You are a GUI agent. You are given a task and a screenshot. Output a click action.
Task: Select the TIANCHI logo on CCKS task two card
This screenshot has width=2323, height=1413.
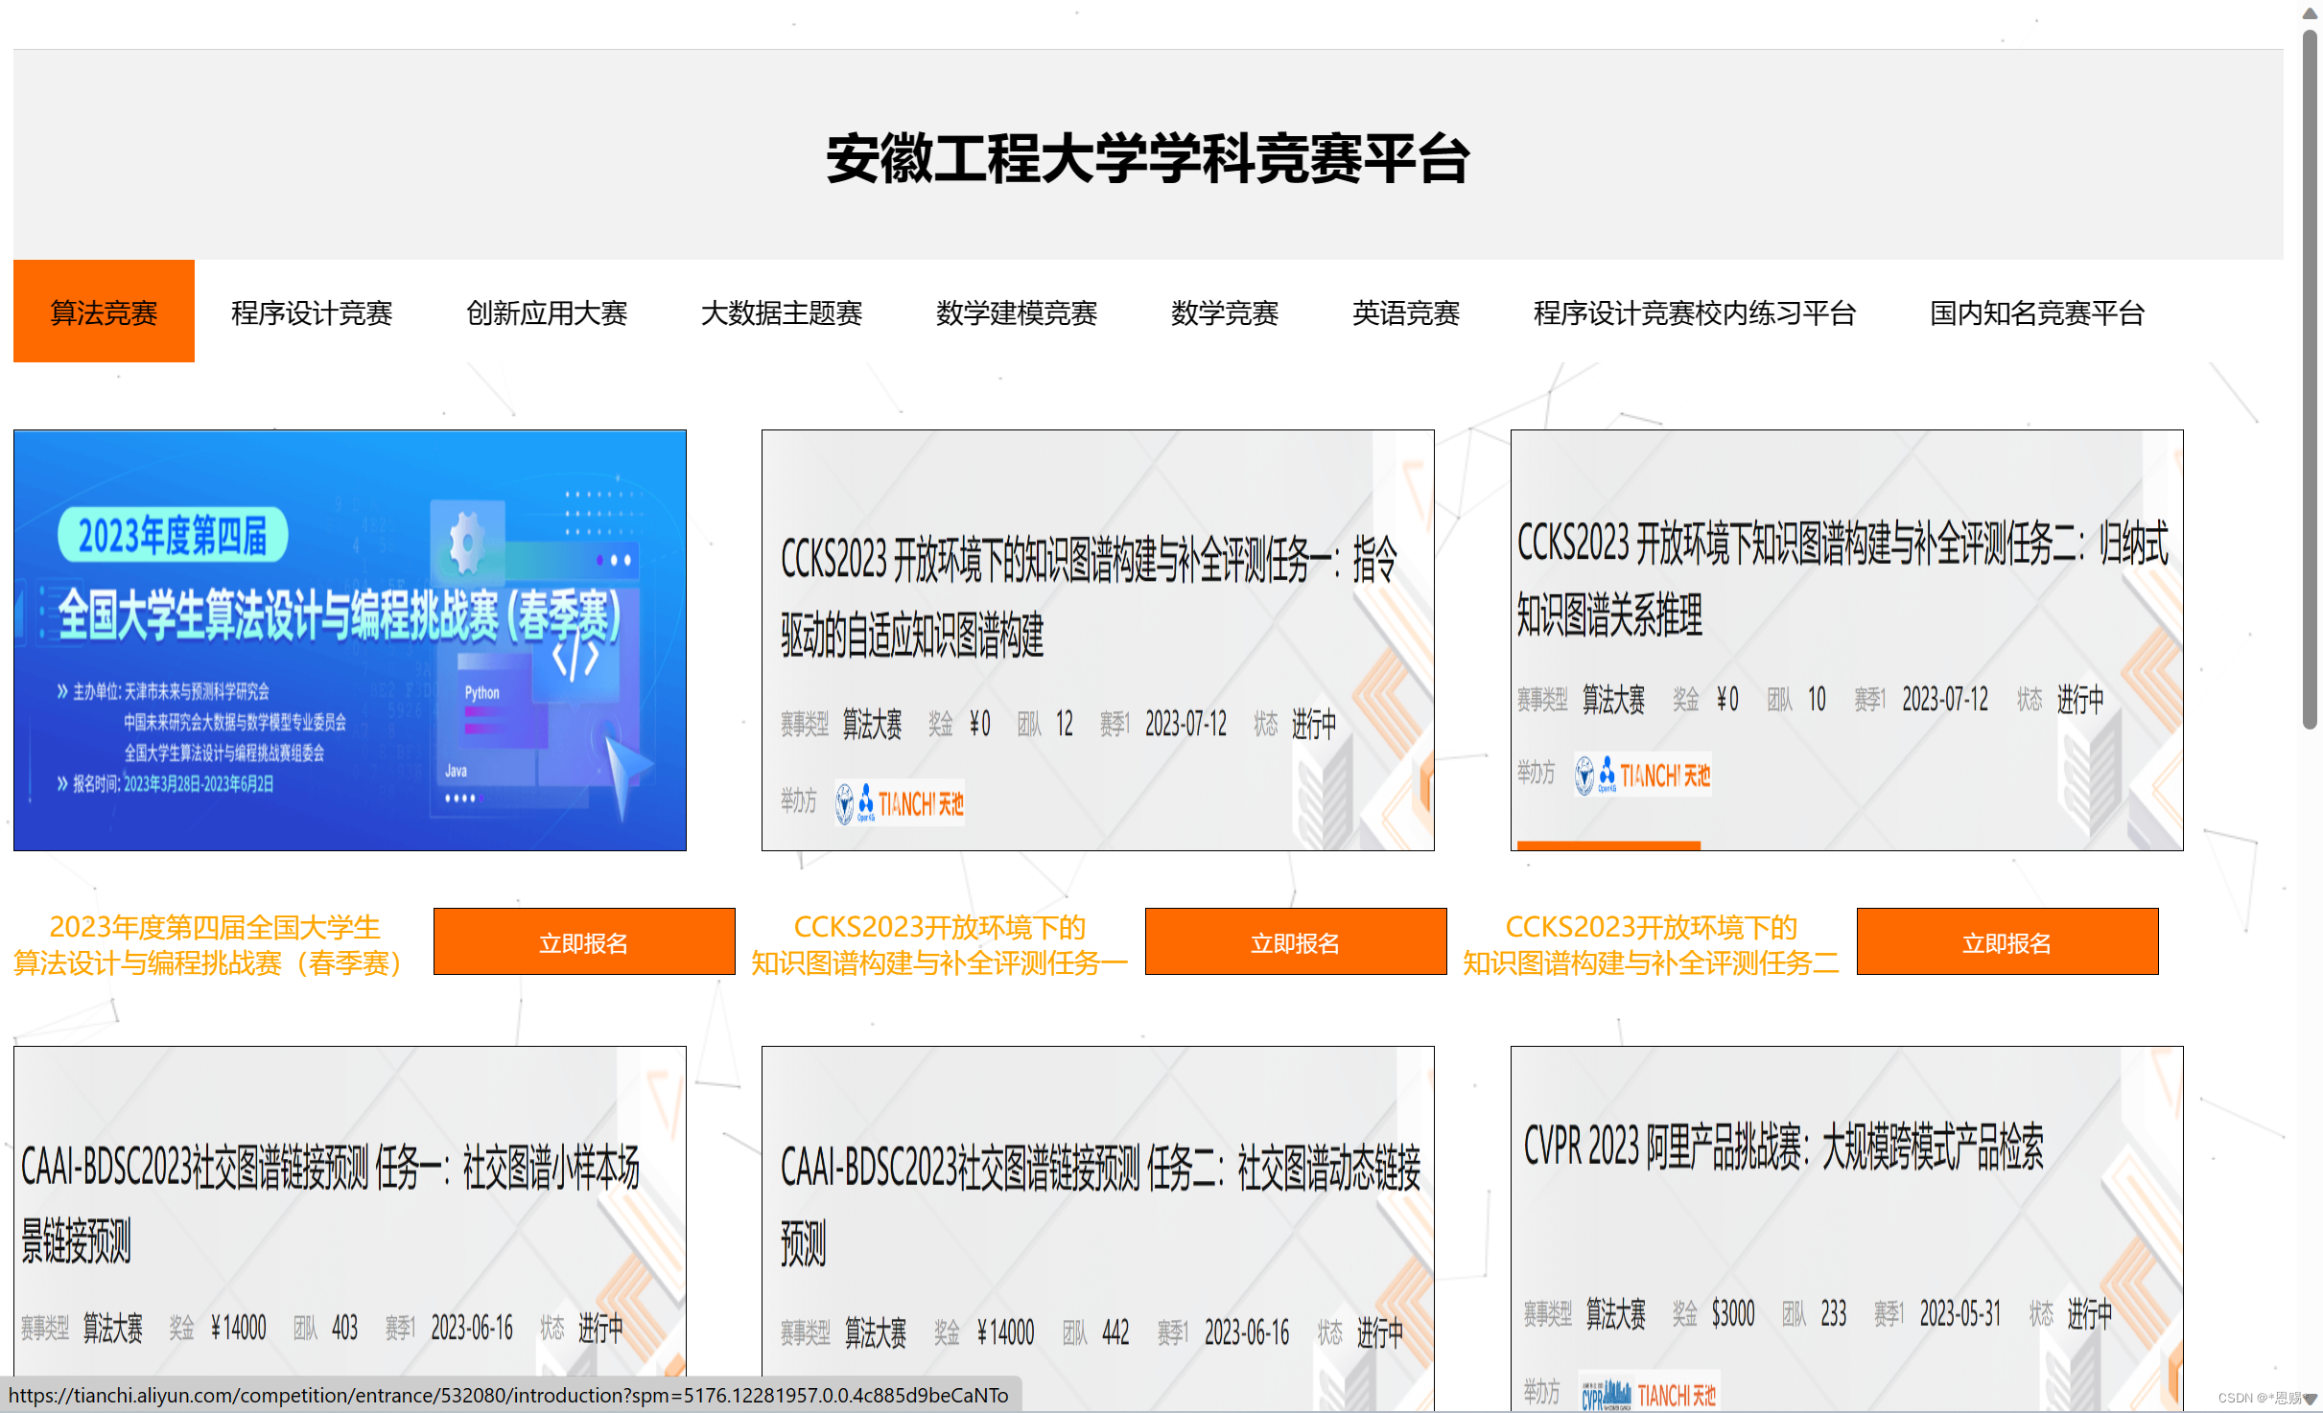(x=1665, y=775)
